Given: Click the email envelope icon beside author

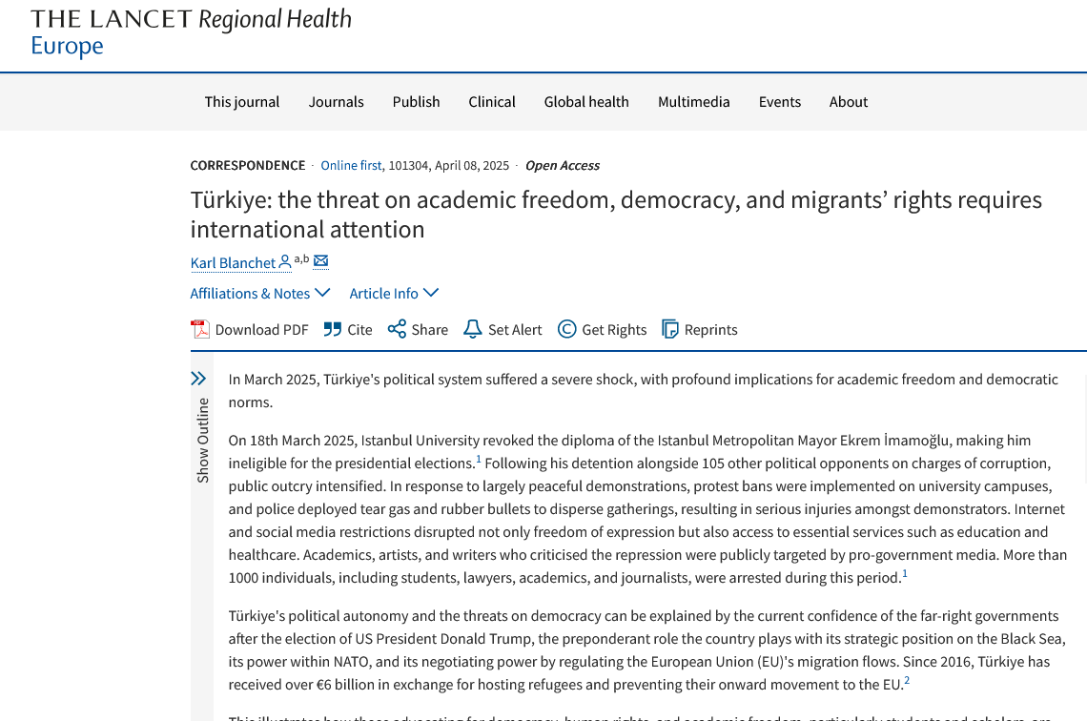Looking at the screenshot, I should (x=321, y=261).
